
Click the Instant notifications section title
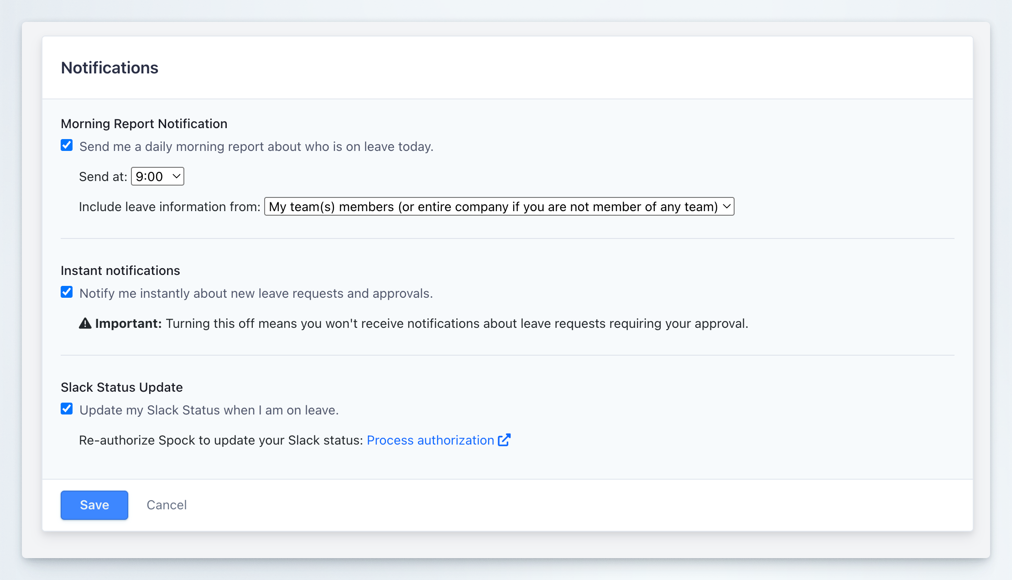pyautogui.click(x=120, y=270)
